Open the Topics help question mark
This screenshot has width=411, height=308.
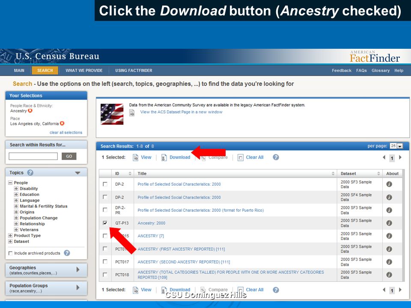pyautogui.click(x=30, y=172)
